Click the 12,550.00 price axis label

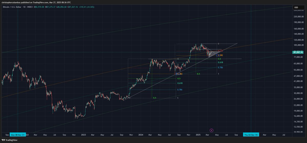click(298, 127)
